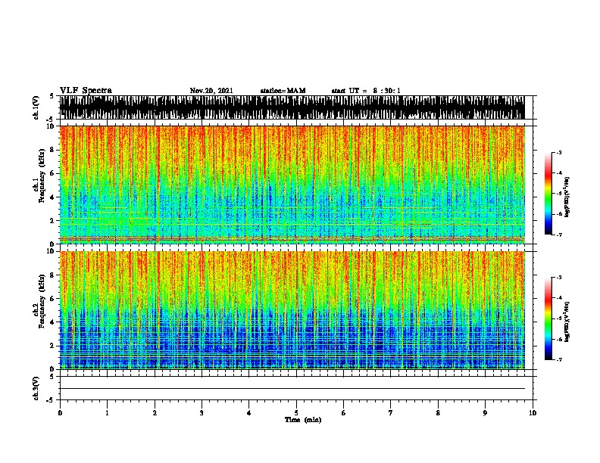Viewport: 600px width, 463px height.
Task: Select the date text "Nov.20, 2021"
Action: point(211,91)
